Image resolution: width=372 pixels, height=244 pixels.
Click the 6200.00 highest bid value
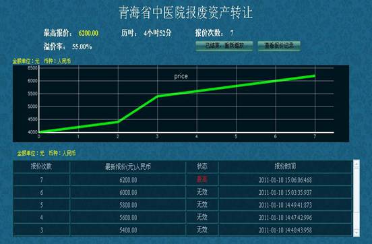tap(88, 33)
